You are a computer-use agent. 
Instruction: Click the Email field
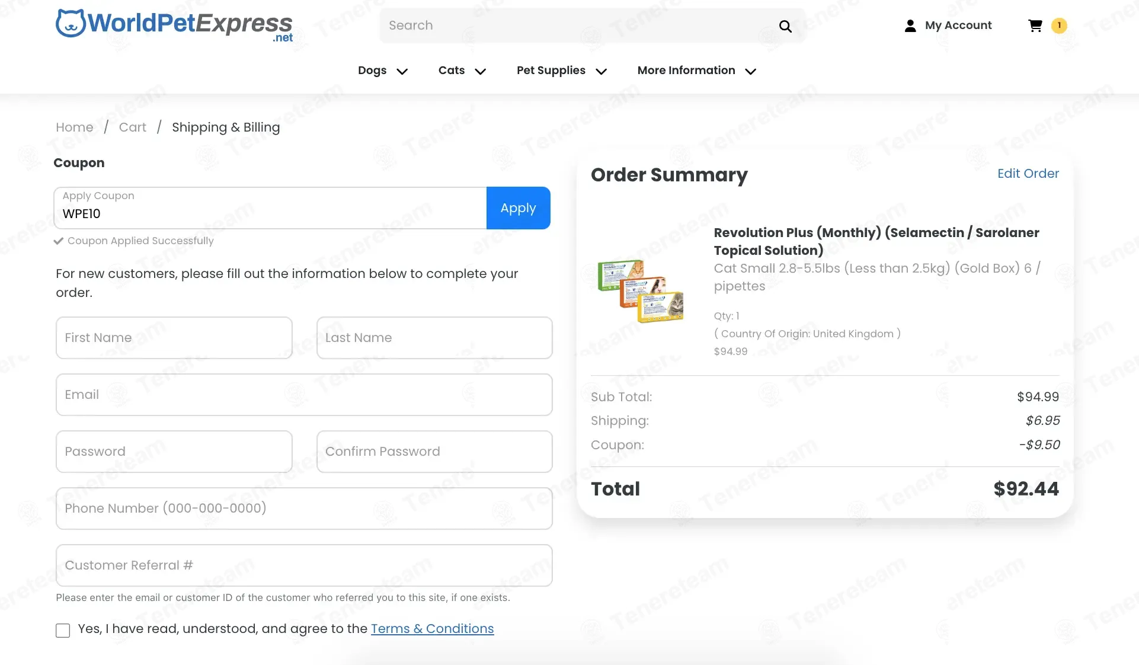pyautogui.click(x=304, y=395)
